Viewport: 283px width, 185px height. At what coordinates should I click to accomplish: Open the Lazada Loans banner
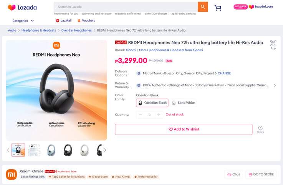point(254,7)
